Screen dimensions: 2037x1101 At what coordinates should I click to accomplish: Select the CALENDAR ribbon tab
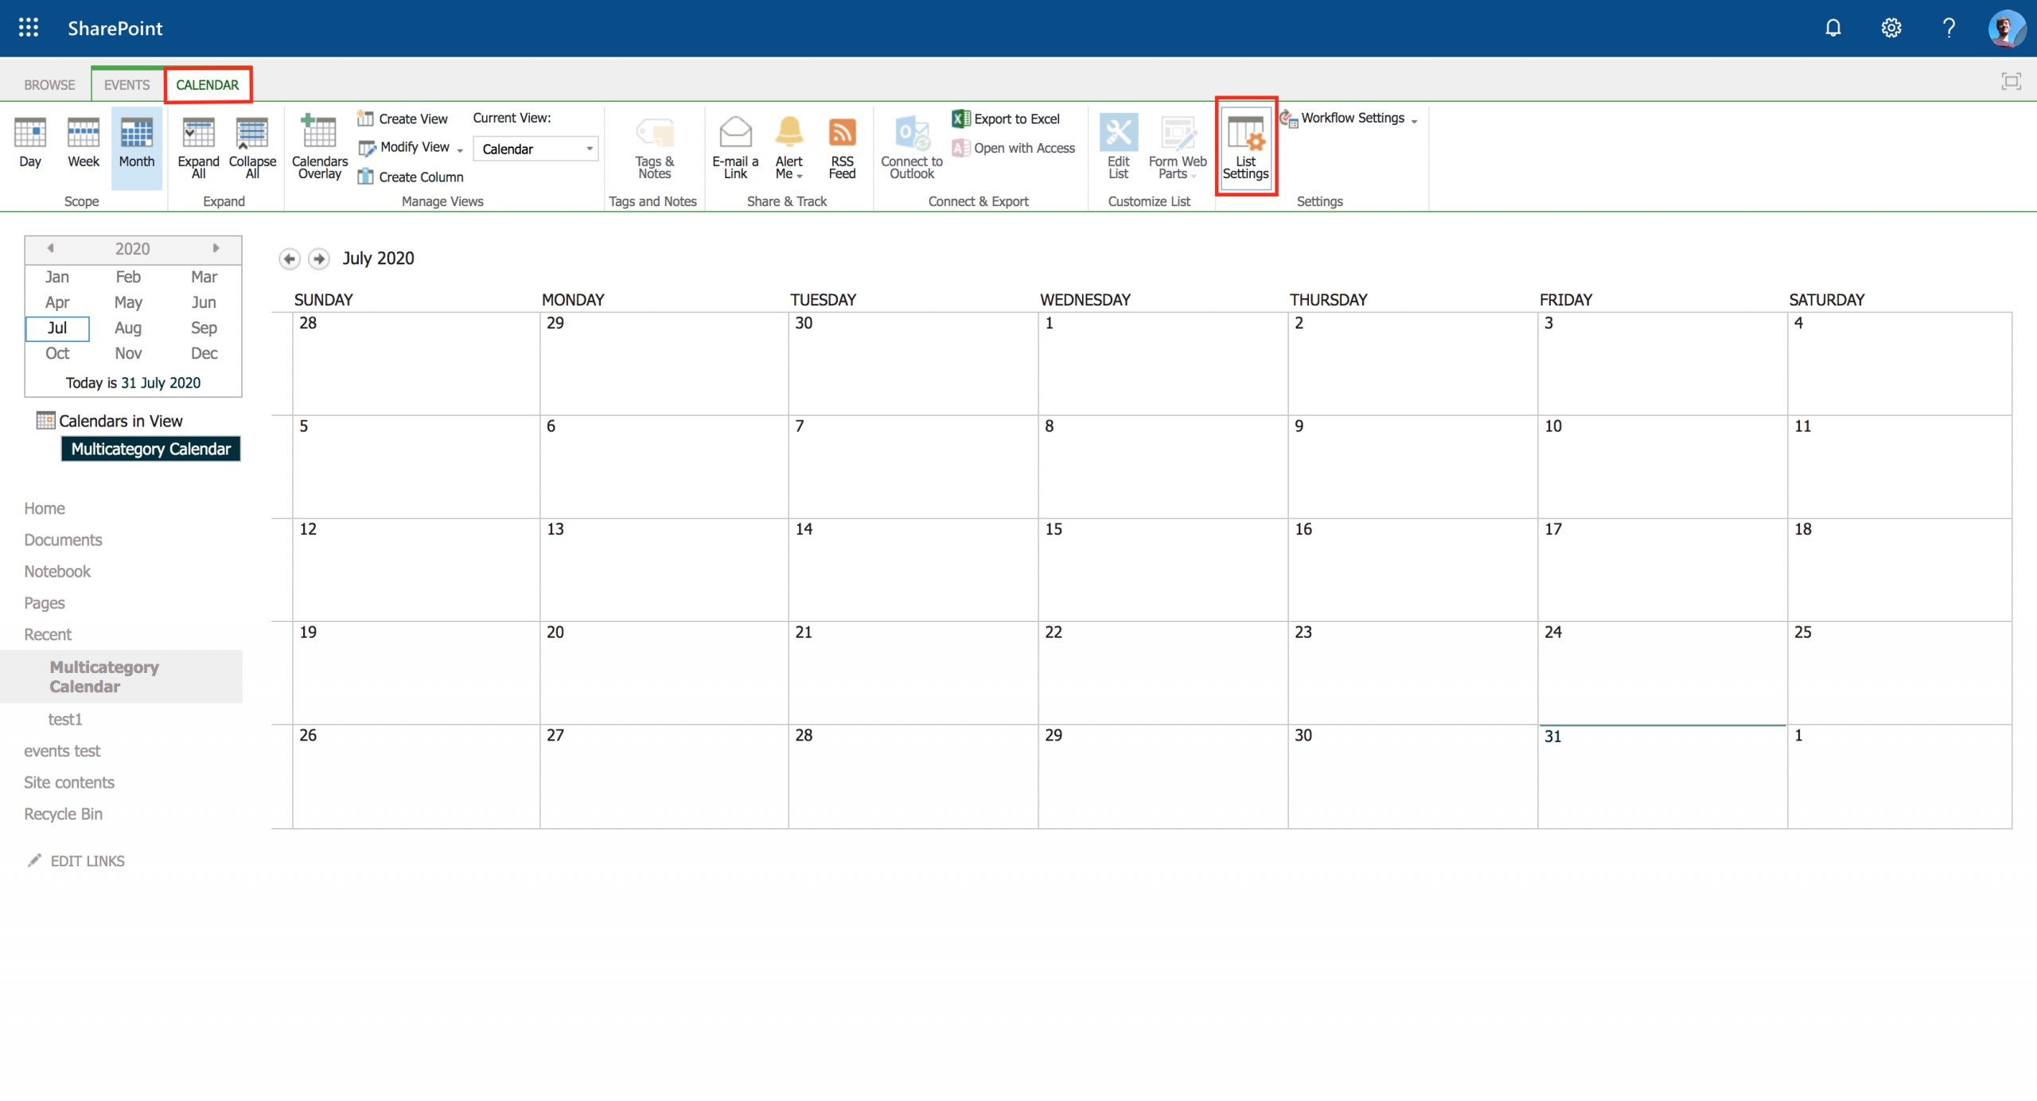(x=206, y=84)
